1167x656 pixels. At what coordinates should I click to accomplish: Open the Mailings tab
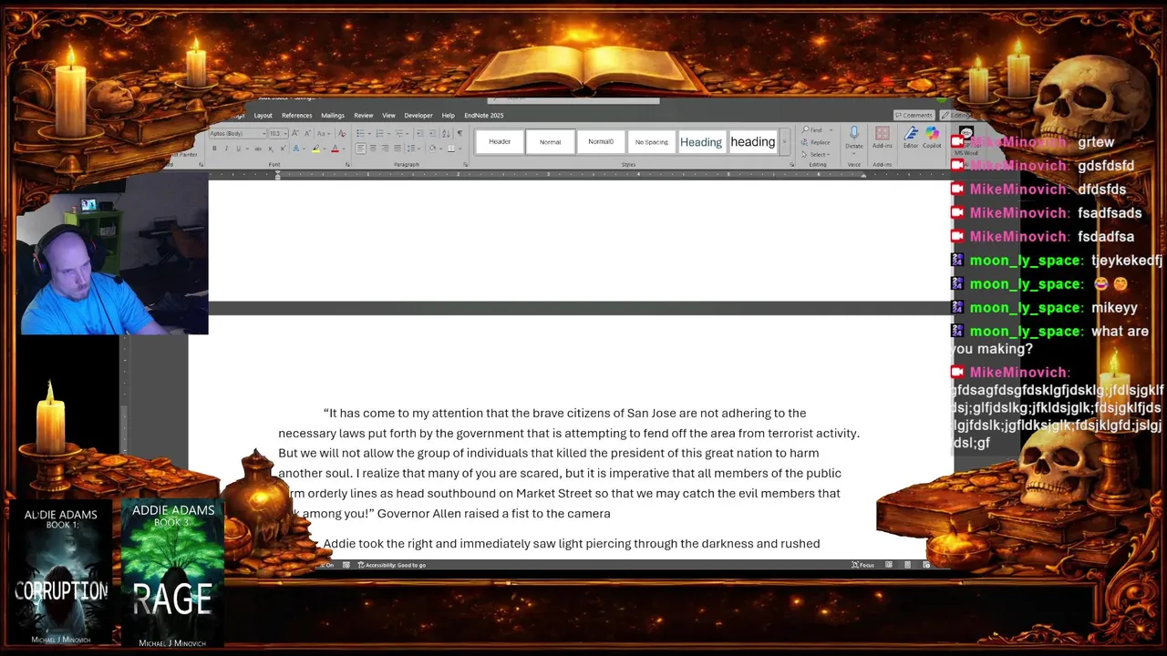333,116
